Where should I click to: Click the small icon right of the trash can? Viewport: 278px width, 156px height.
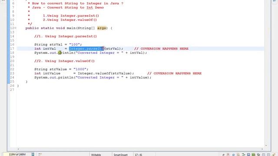coord(40,155)
